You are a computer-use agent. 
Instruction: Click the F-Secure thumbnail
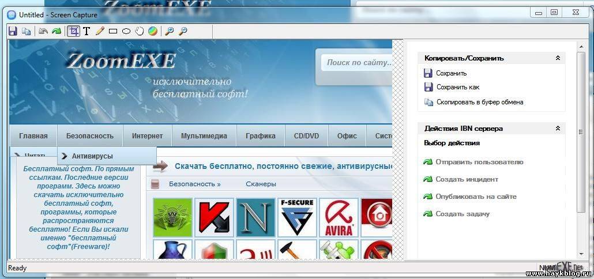point(297,217)
